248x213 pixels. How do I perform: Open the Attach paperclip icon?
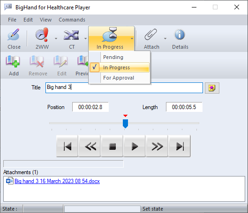point(151,35)
